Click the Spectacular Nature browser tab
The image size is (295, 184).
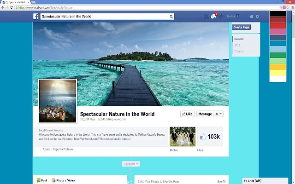click(16, 2)
